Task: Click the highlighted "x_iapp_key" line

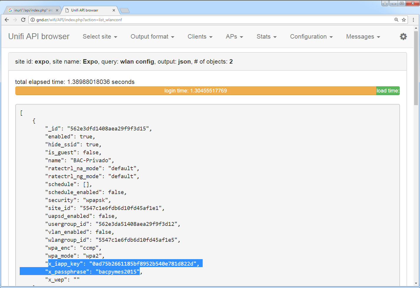Action: click(122, 264)
